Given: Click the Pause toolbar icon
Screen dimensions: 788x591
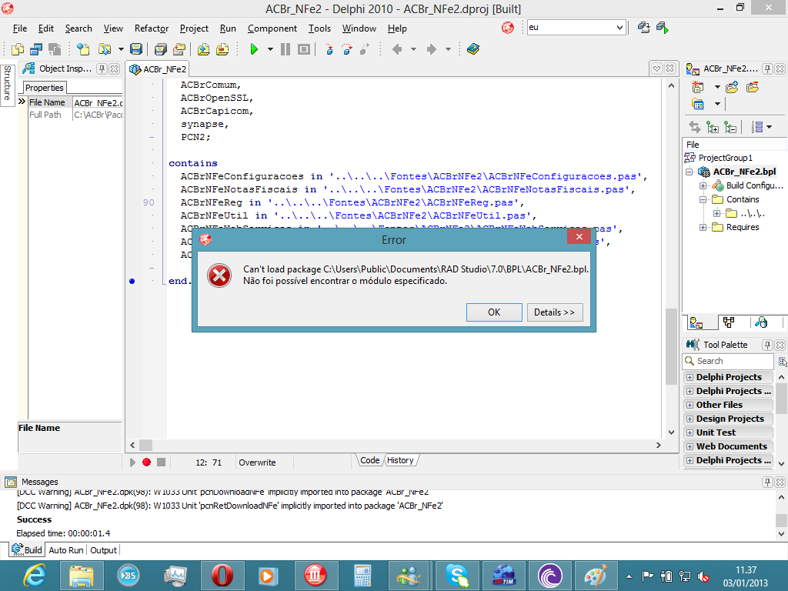Looking at the screenshot, I should pos(285,49).
